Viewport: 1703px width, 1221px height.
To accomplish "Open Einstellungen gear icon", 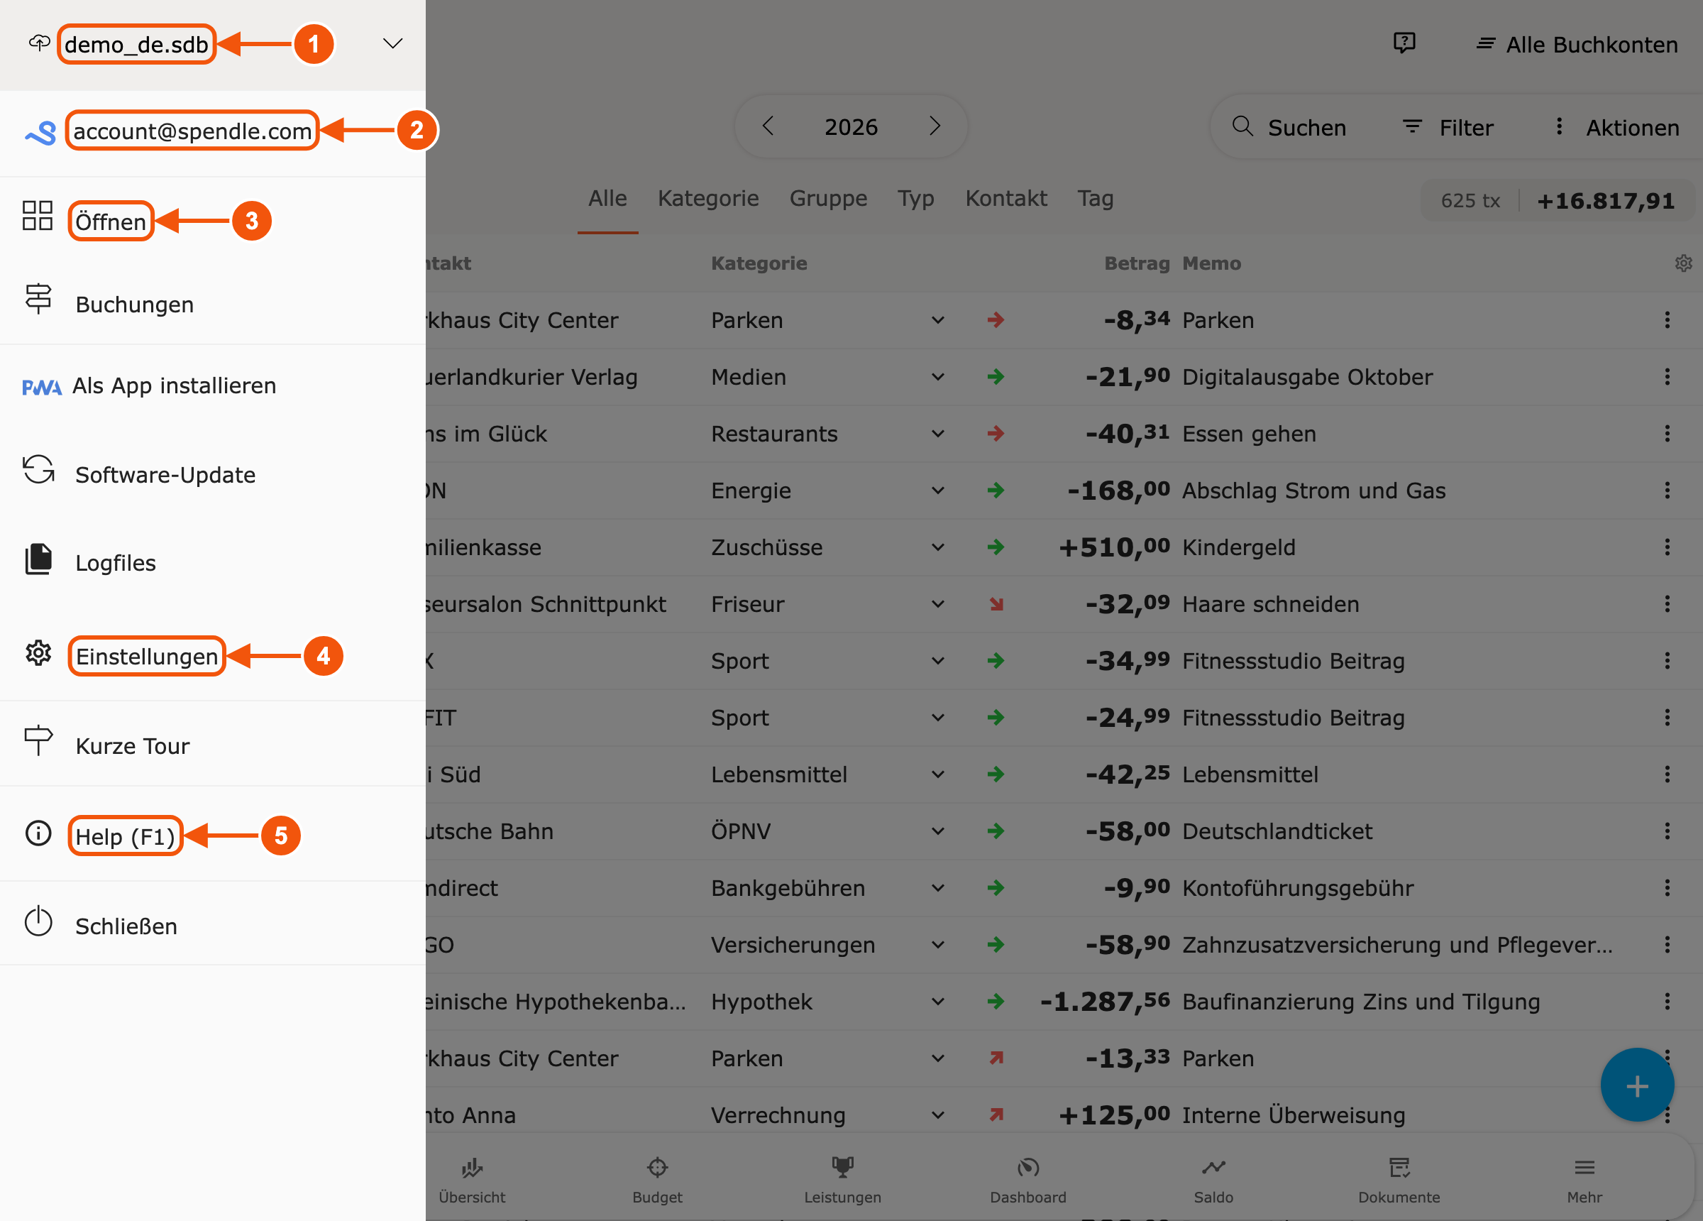I will [38, 653].
